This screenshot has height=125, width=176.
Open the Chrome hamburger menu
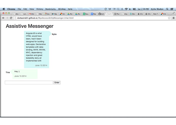173,18
